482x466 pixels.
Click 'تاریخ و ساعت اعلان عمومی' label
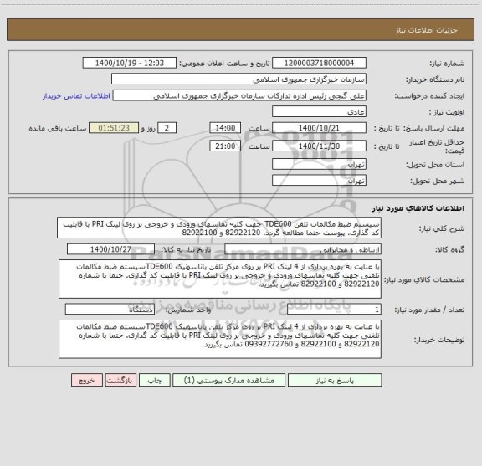(x=225, y=64)
